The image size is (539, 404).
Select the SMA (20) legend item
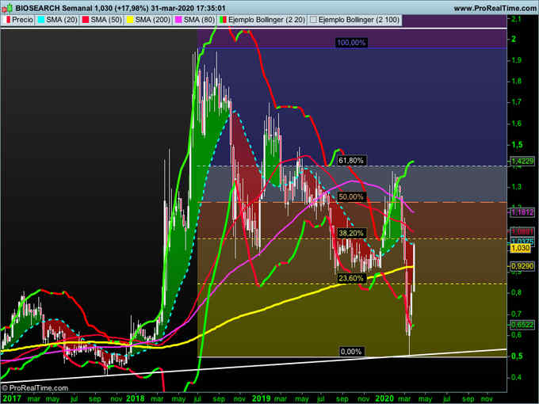pyautogui.click(x=57, y=20)
